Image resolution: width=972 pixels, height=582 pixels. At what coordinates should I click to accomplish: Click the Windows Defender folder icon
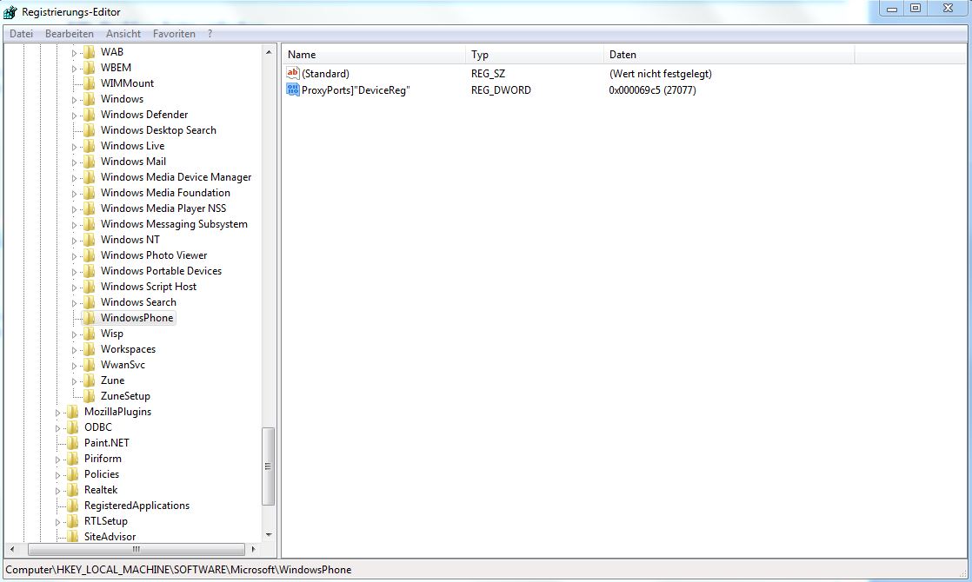pyautogui.click(x=90, y=114)
